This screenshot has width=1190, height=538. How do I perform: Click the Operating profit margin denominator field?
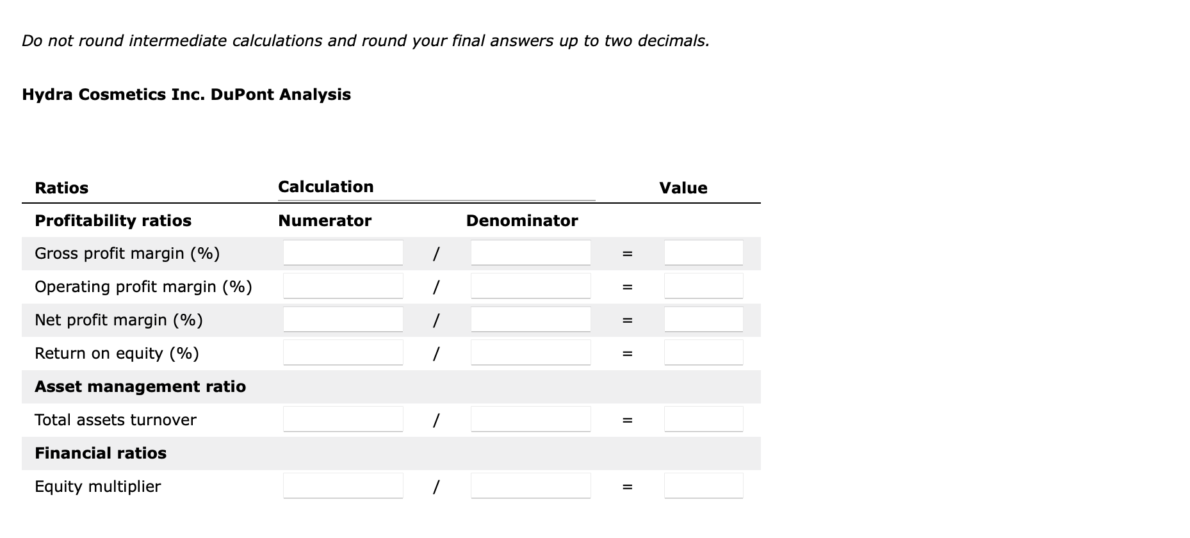coord(530,286)
